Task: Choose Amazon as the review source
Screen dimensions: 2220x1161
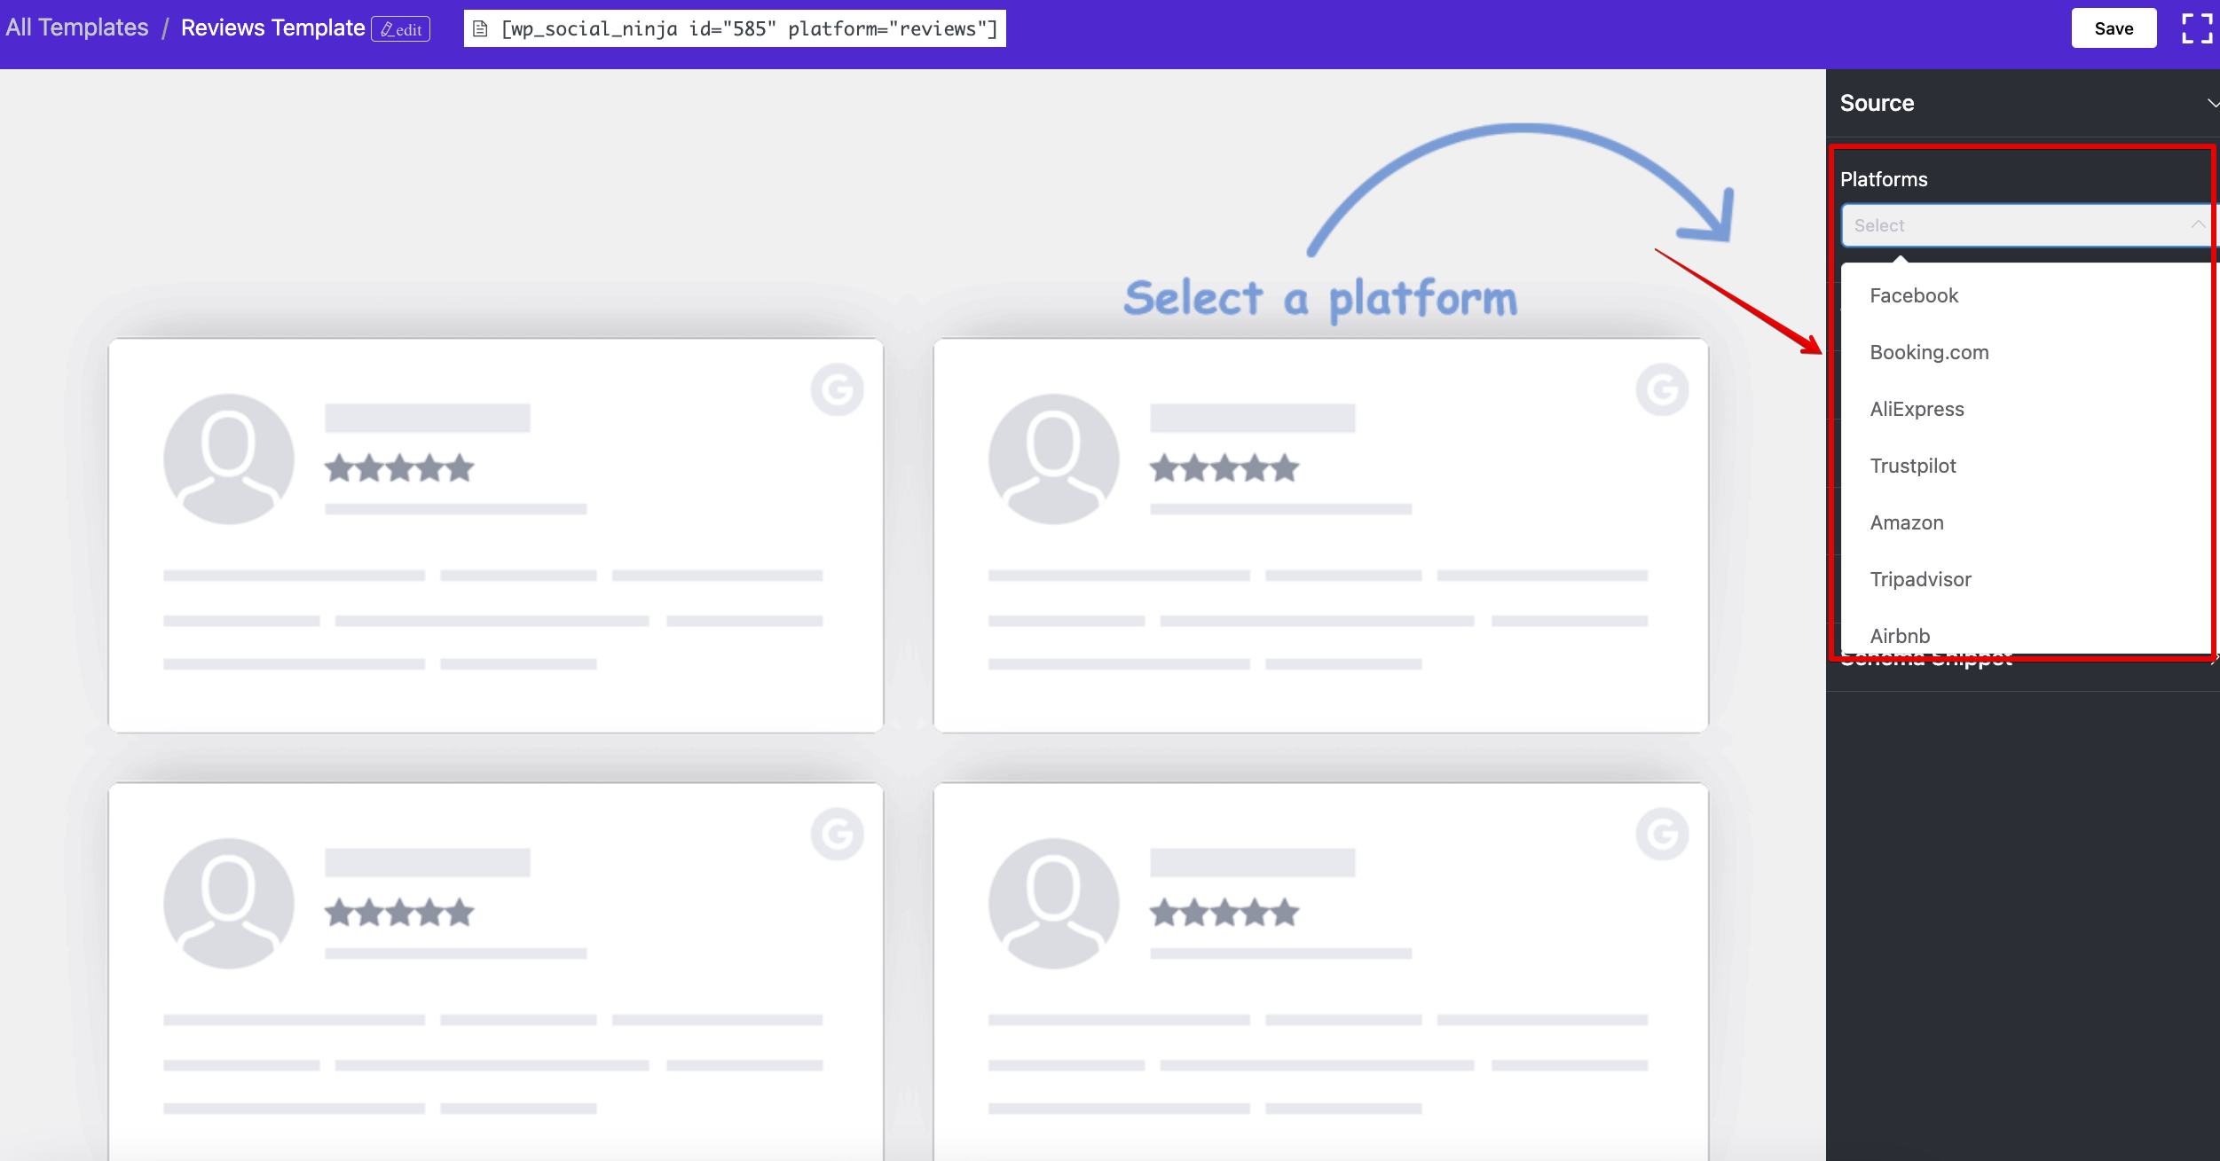Action: point(1906,522)
